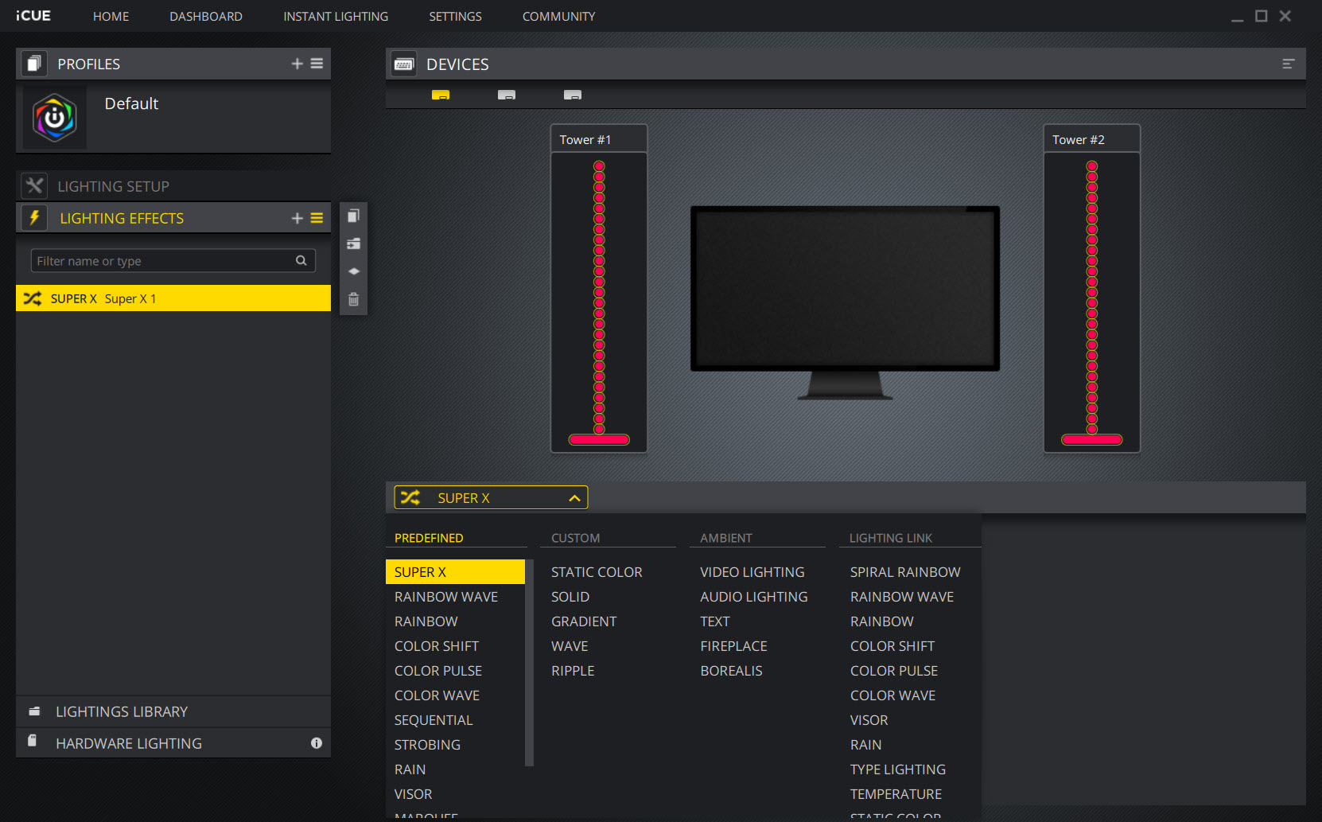Screen dimensions: 1322x822
Task: Choose predefined Color Wave effect
Action: point(437,695)
